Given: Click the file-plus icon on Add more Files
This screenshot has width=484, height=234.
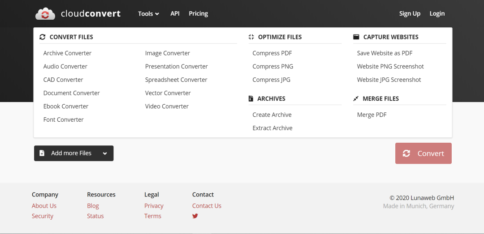Looking at the screenshot, I should coord(42,153).
